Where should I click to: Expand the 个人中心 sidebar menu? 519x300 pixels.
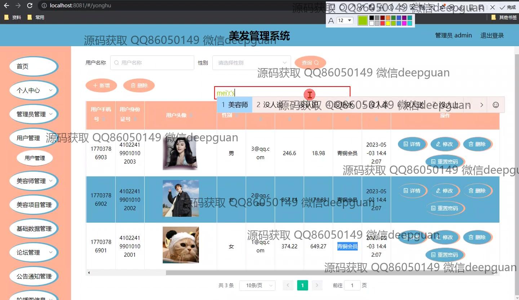pos(34,91)
